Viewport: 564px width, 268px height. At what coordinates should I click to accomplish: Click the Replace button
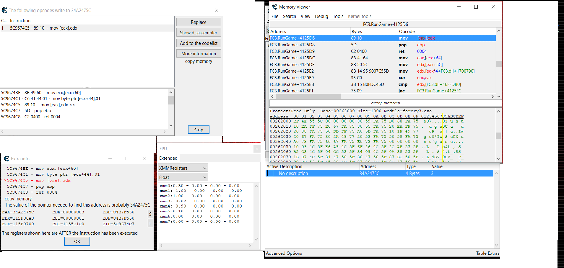(199, 22)
